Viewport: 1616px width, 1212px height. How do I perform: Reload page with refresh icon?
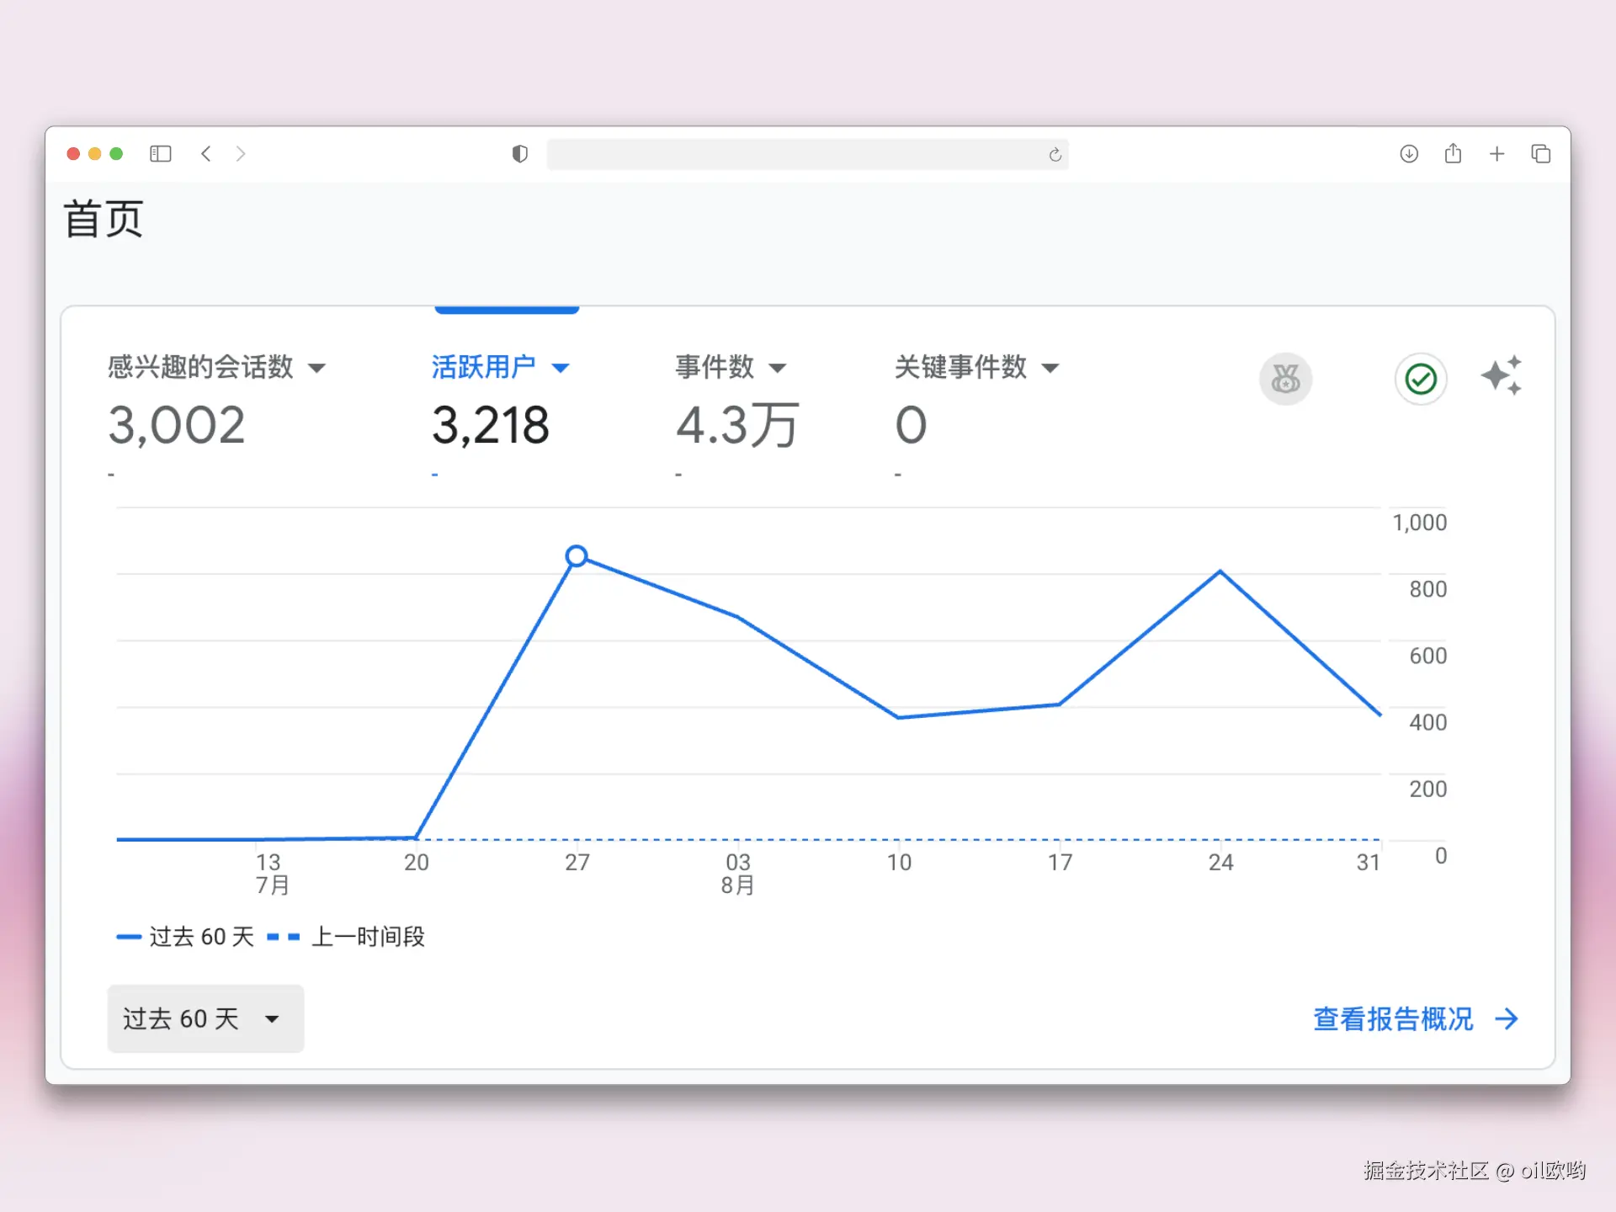pos(1055,155)
